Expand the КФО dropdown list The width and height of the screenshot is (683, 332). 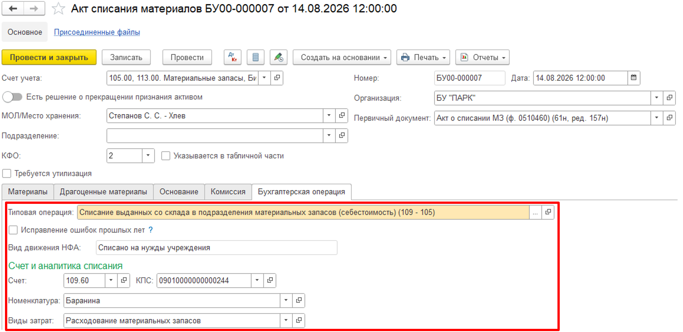click(x=148, y=156)
